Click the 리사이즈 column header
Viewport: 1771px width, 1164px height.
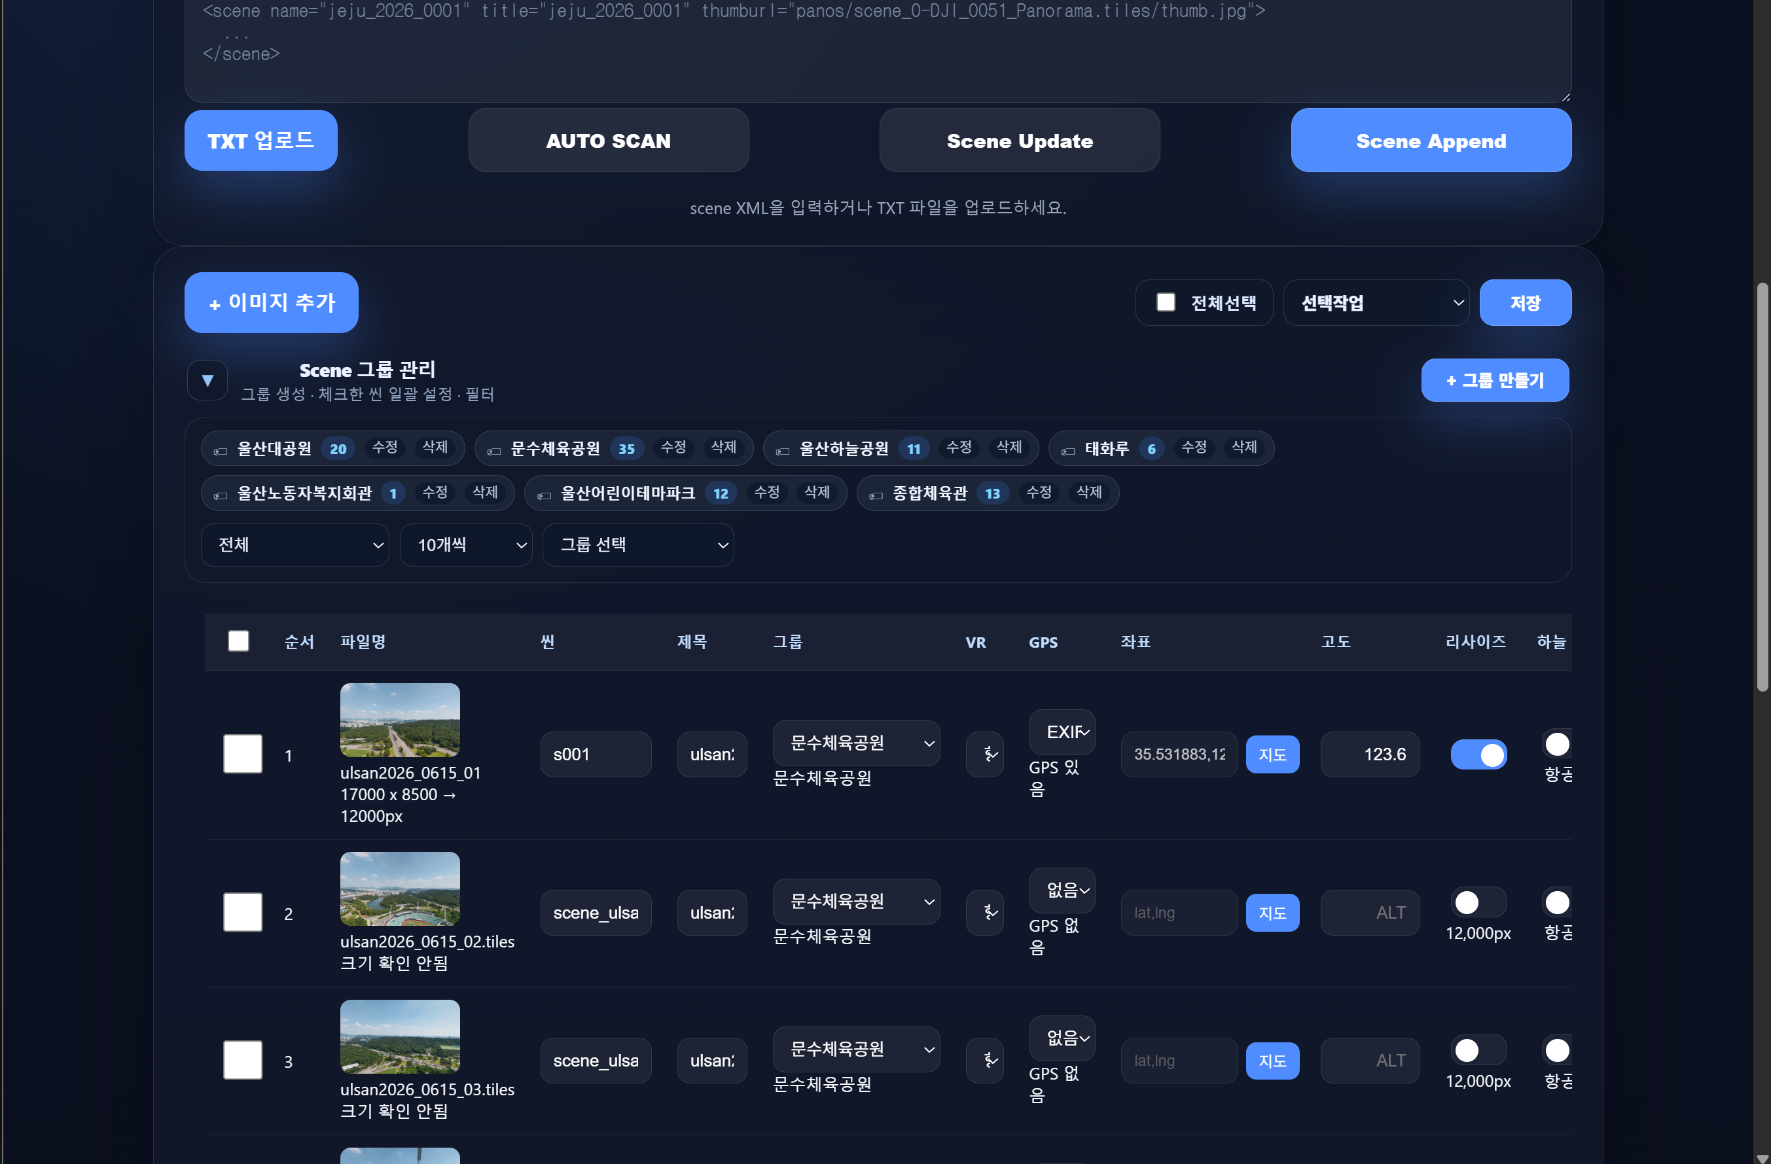pyautogui.click(x=1476, y=642)
